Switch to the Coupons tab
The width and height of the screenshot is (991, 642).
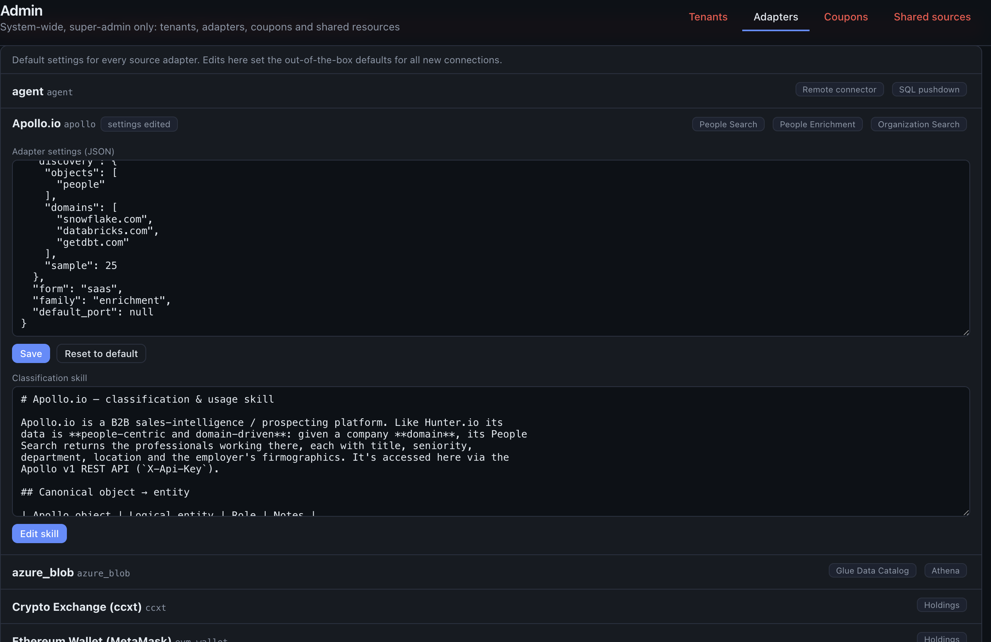coord(846,17)
